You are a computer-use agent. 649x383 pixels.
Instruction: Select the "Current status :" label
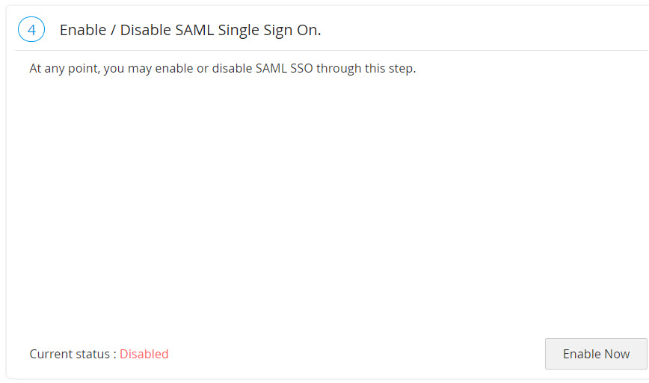(73, 354)
